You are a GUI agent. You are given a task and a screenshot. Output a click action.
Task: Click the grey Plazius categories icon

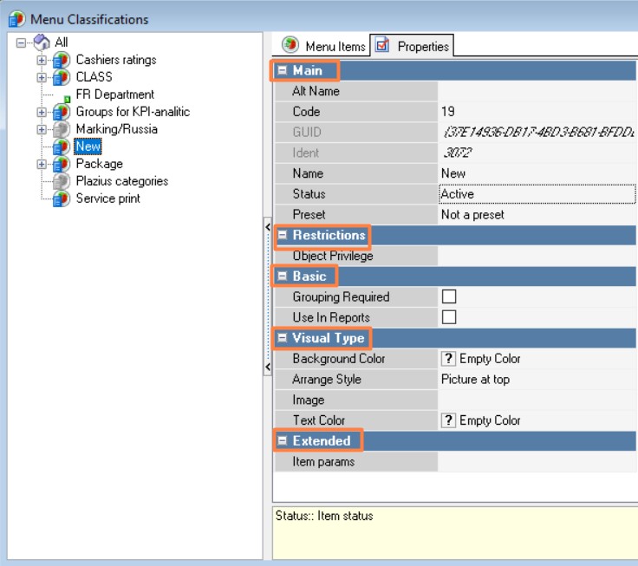click(x=61, y=181)
